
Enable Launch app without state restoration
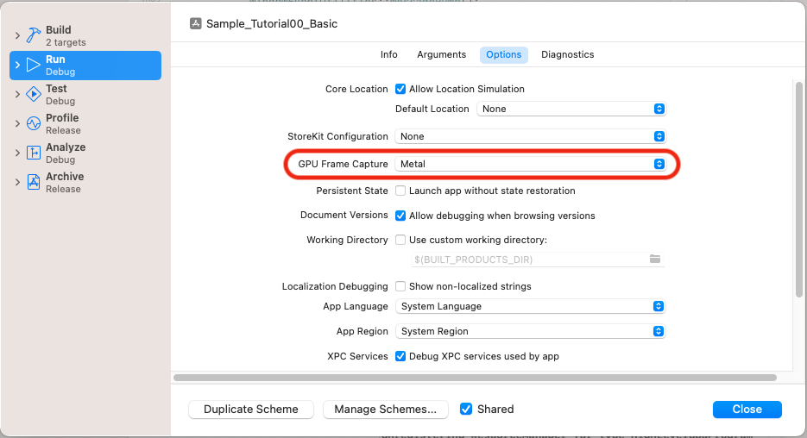point(400,191)
